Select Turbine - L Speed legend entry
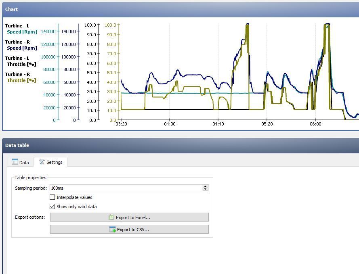Screen dimensions: 359x274 click(21, 29)
